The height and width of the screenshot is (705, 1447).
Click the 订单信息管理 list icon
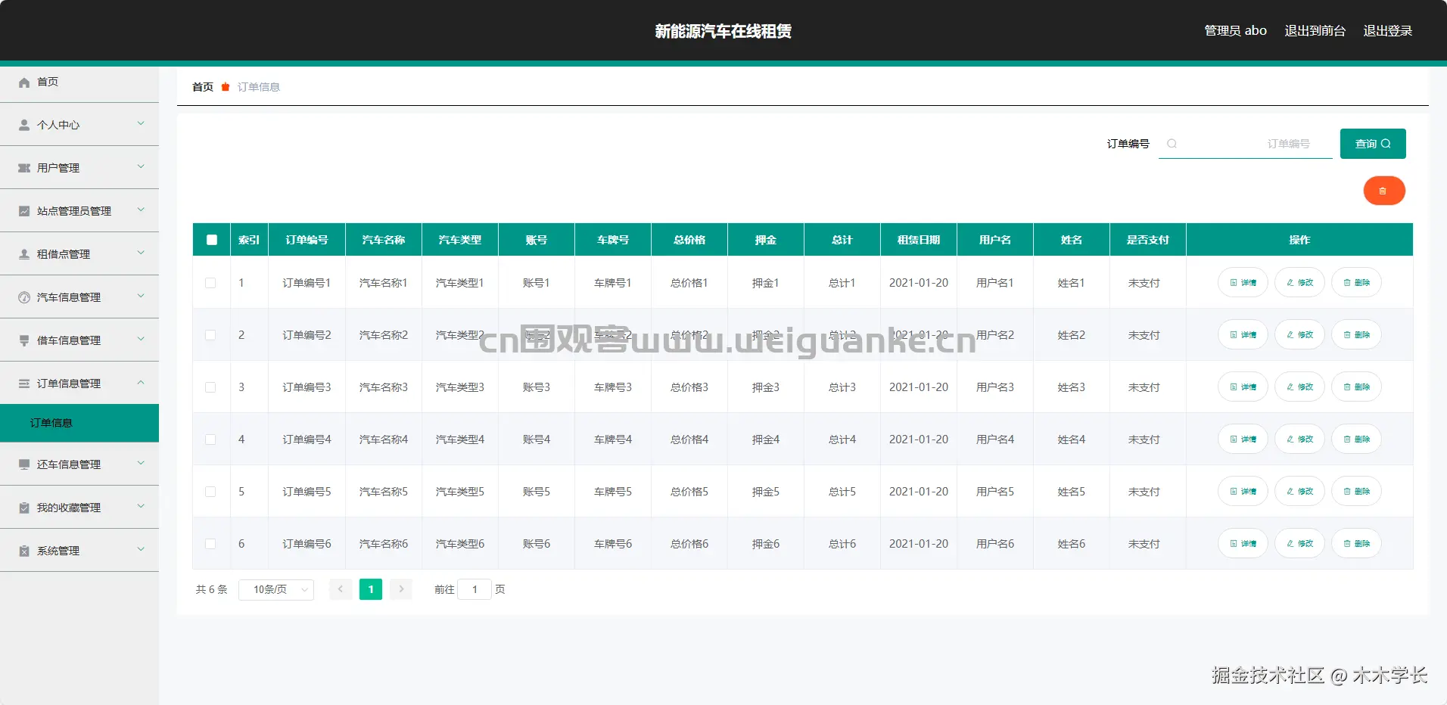tap(24, 384)
